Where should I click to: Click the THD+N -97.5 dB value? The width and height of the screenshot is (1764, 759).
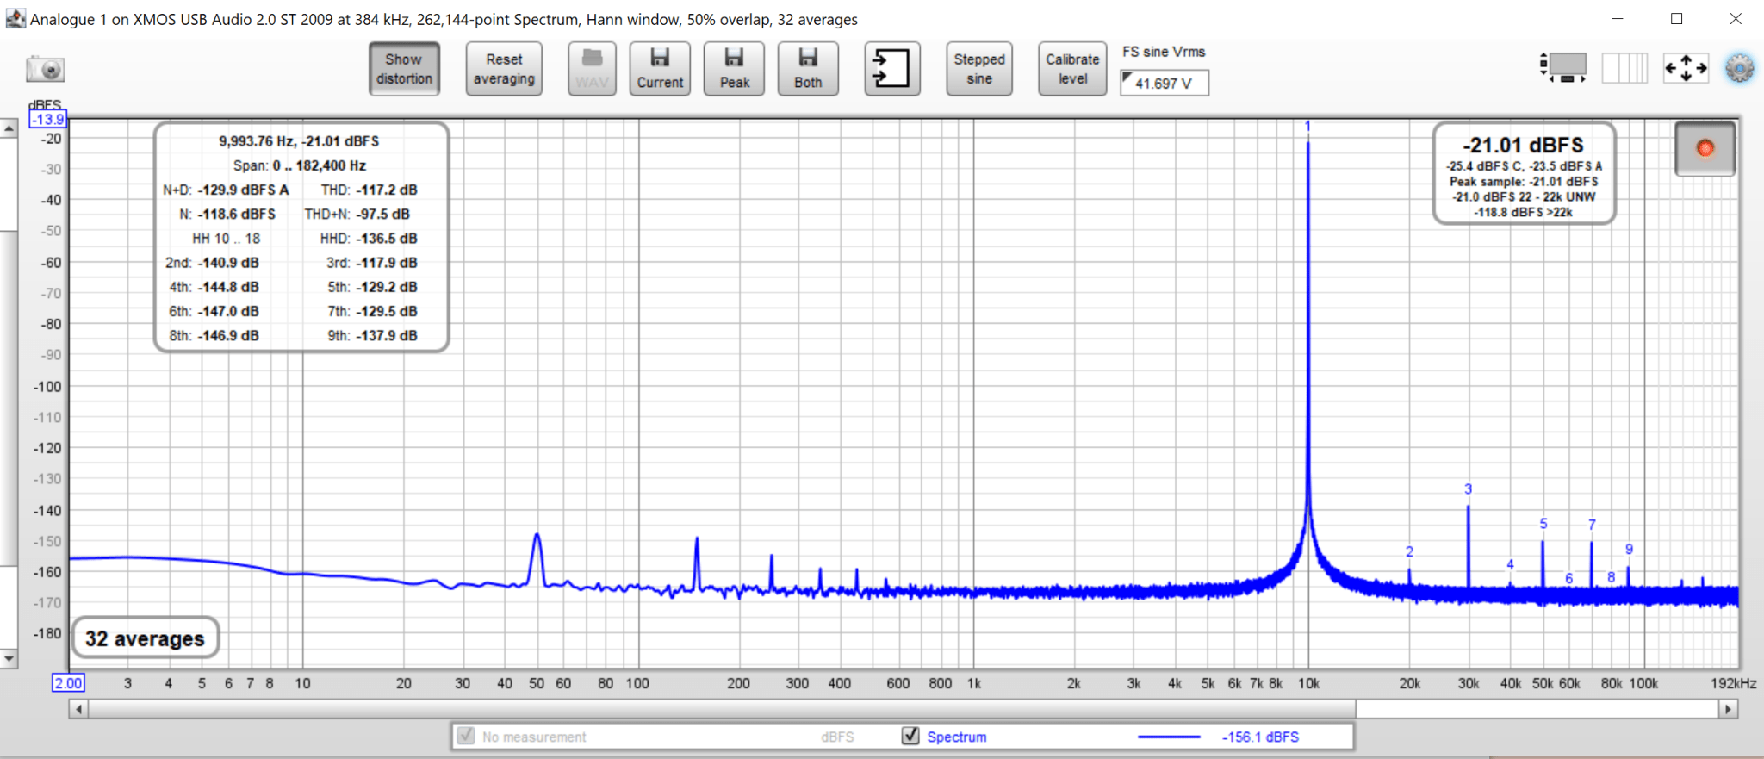tap(383, 214)
